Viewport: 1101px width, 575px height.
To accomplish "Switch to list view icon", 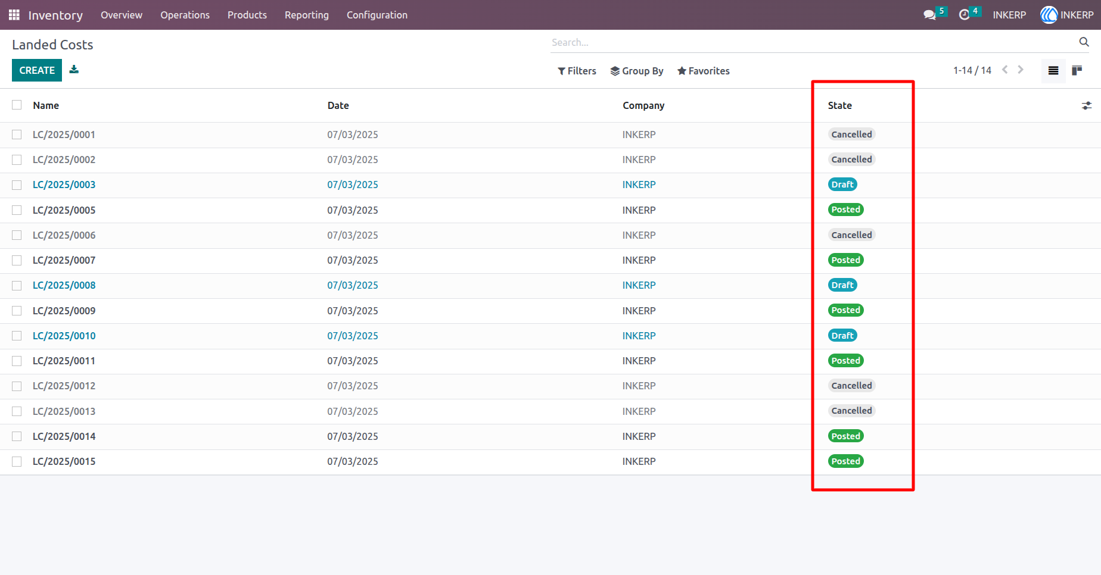I will 1053,71.
